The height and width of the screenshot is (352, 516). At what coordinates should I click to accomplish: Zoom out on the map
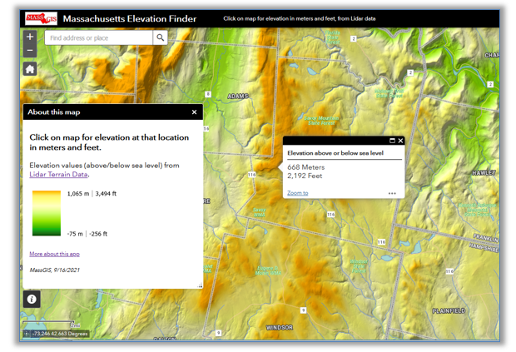tap(30, 51)
